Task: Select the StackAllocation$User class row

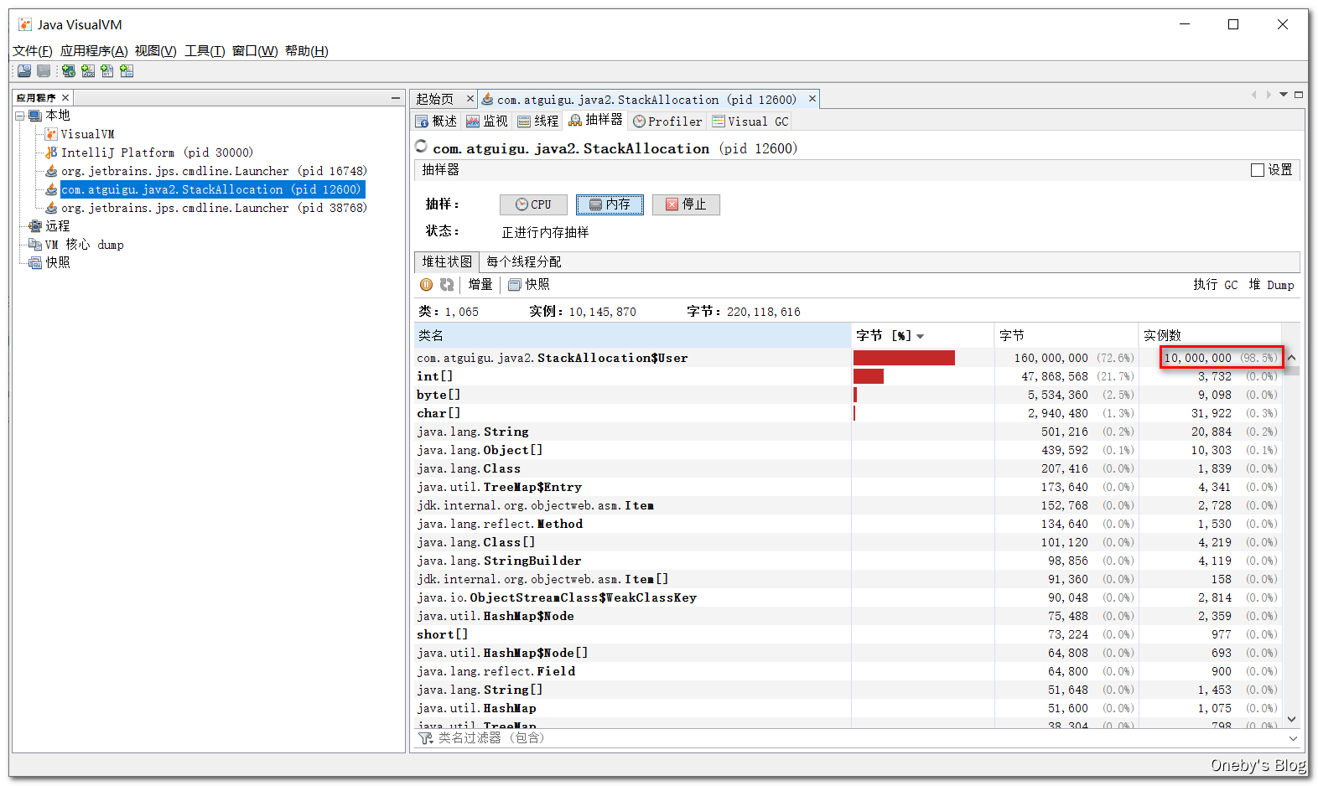Action: click(x=848, y=358)
